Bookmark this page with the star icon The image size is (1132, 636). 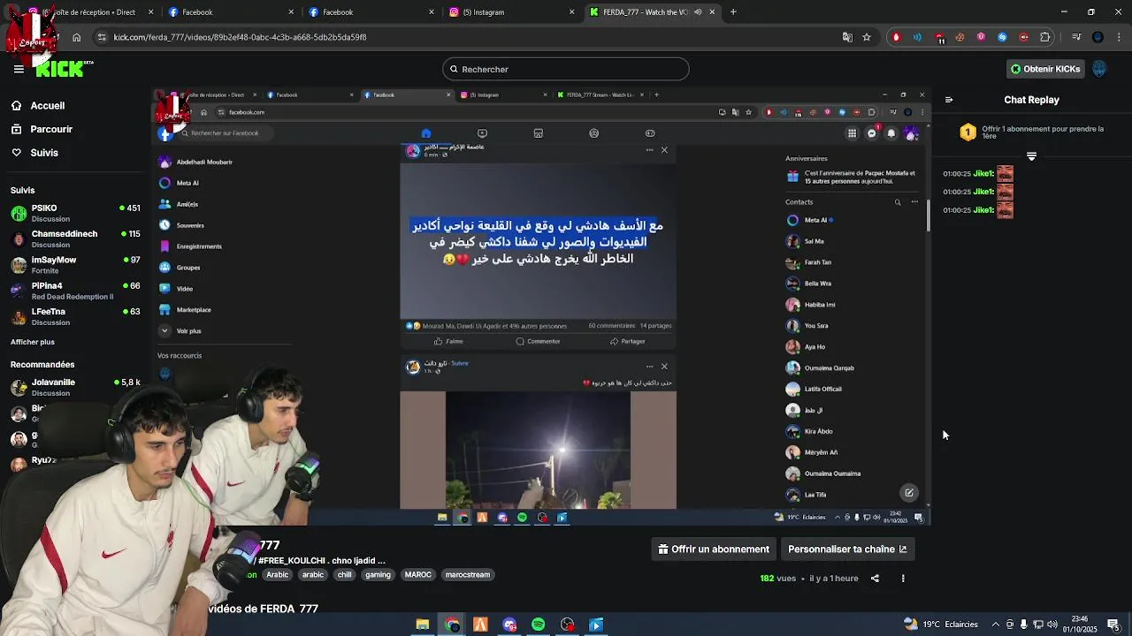(867, 37)
